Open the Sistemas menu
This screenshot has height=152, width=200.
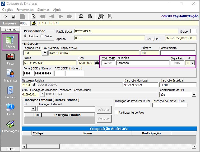tap(43, 10)
